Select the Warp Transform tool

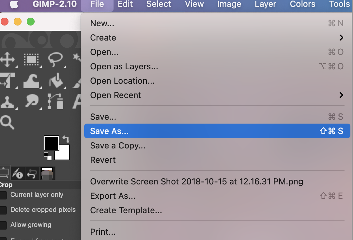pos(32,80)
